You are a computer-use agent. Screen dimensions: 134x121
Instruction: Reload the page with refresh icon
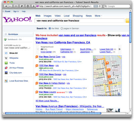pyautogui.click(x=100, y=6)
